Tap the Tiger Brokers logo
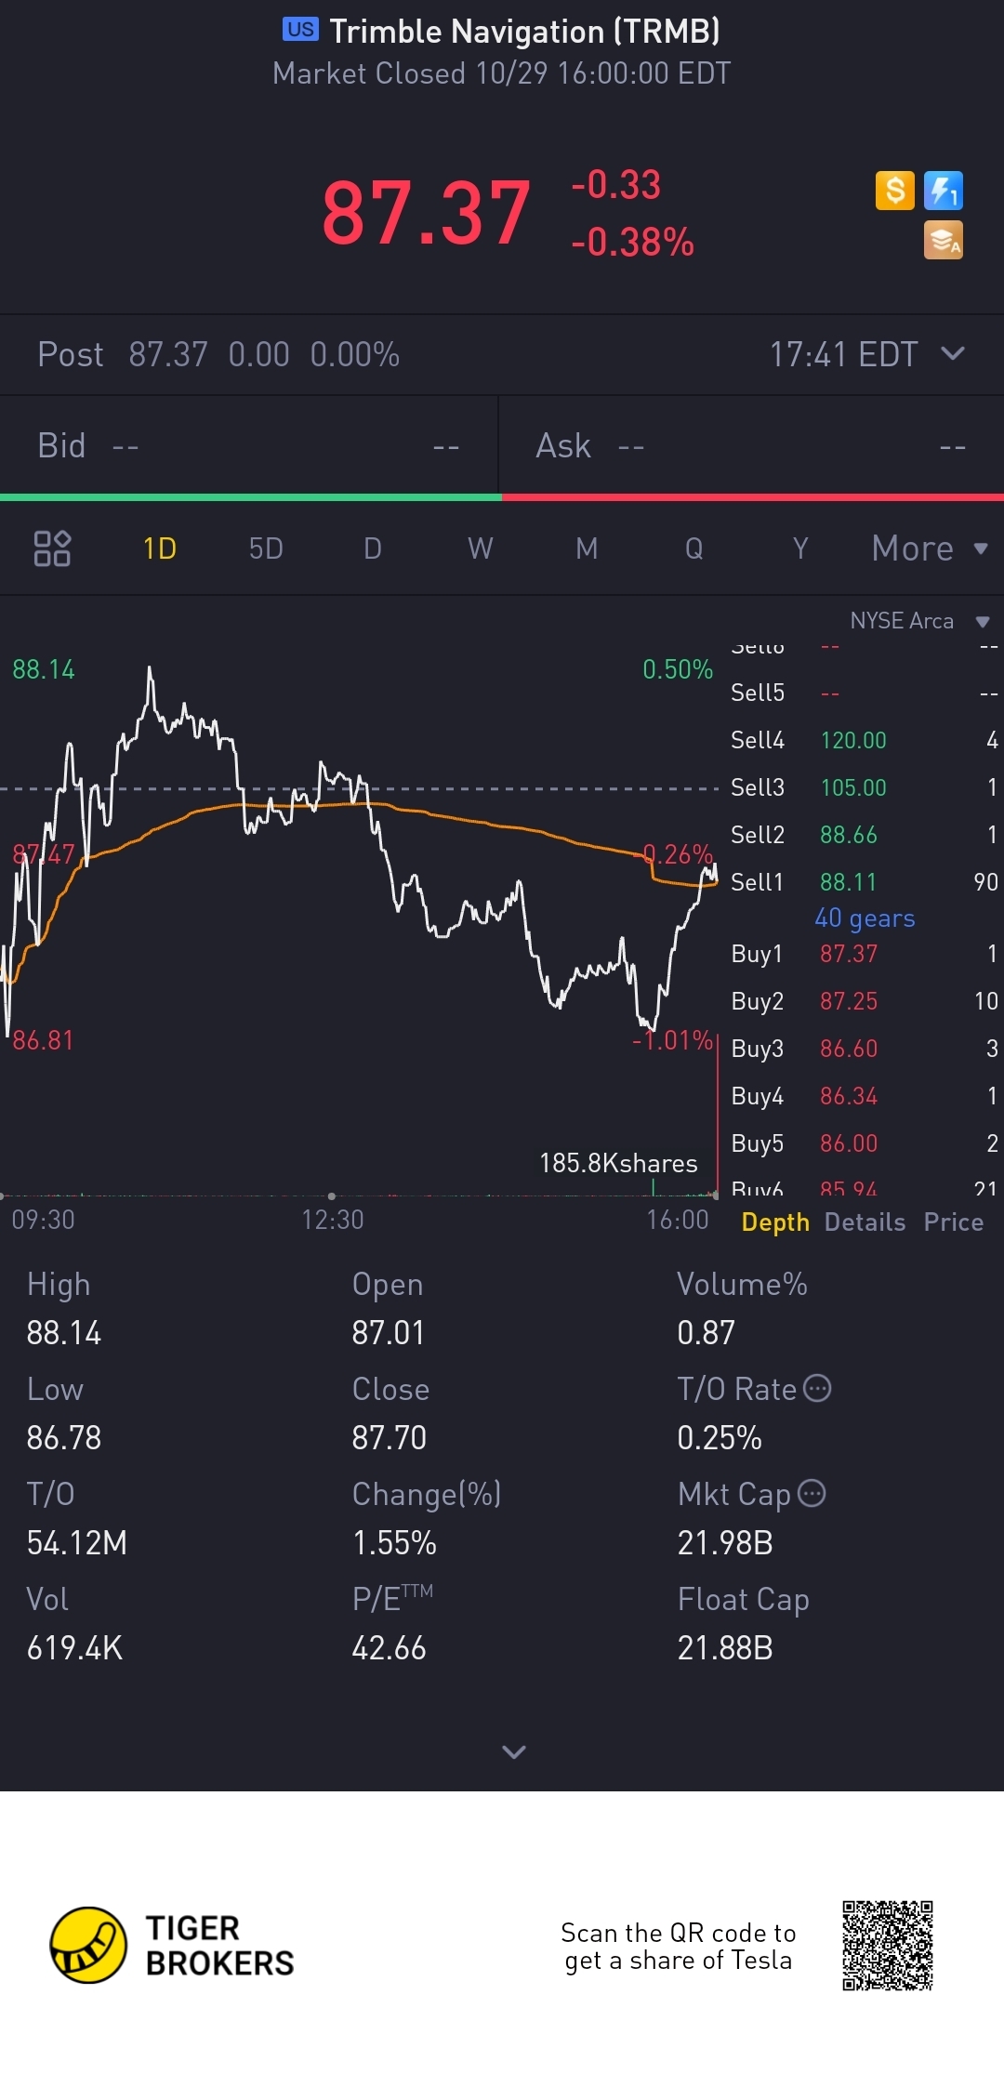1004x2100 pixels. coord(172,1945)
